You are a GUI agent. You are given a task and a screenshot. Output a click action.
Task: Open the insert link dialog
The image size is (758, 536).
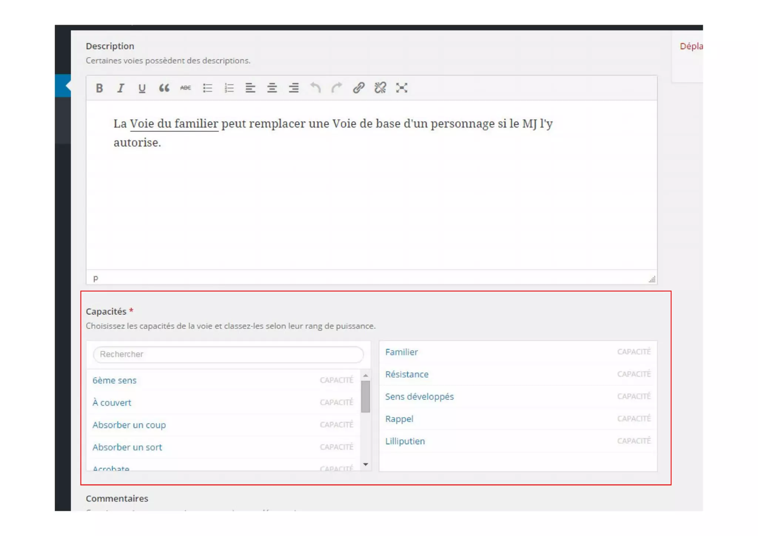[x=358, y=88]
